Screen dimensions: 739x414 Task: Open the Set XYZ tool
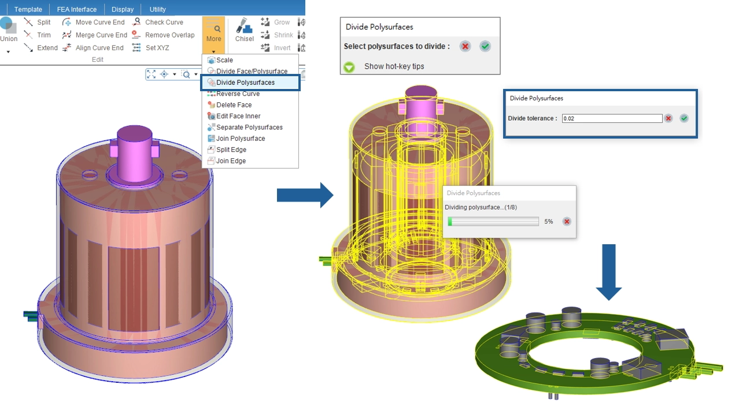[x=136, y=48]
